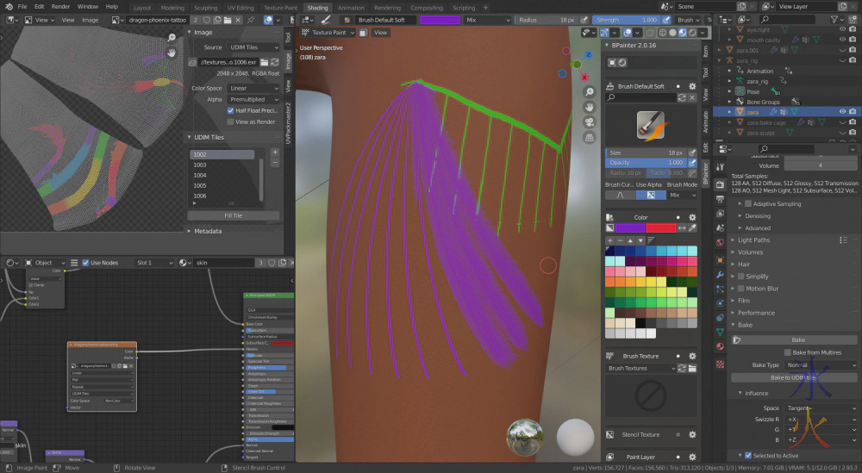Image resolution: width=862 pixels, height=473 pixels.
Task: Toggle Selected to Active checkbox
Action: 747,456
